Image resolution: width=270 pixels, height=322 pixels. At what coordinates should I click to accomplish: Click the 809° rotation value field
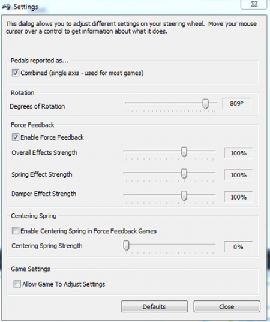pyautogui.click(x=236, y=103)
